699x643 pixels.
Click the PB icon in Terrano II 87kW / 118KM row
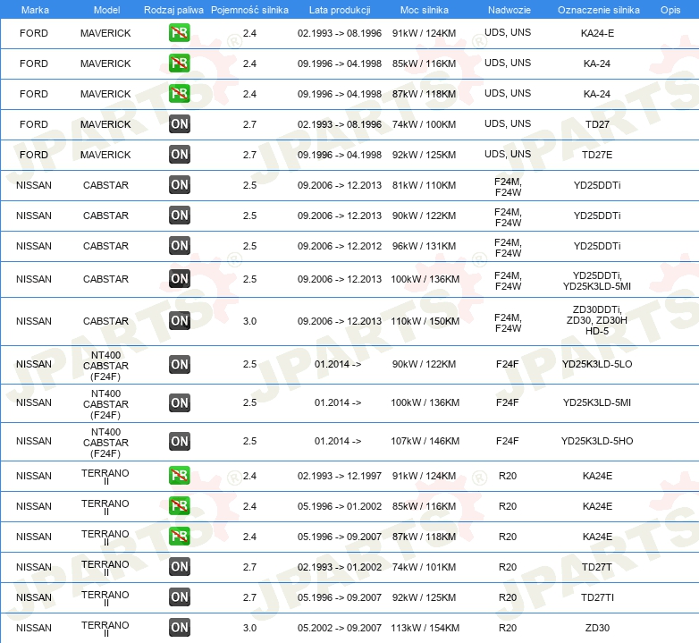179,536
